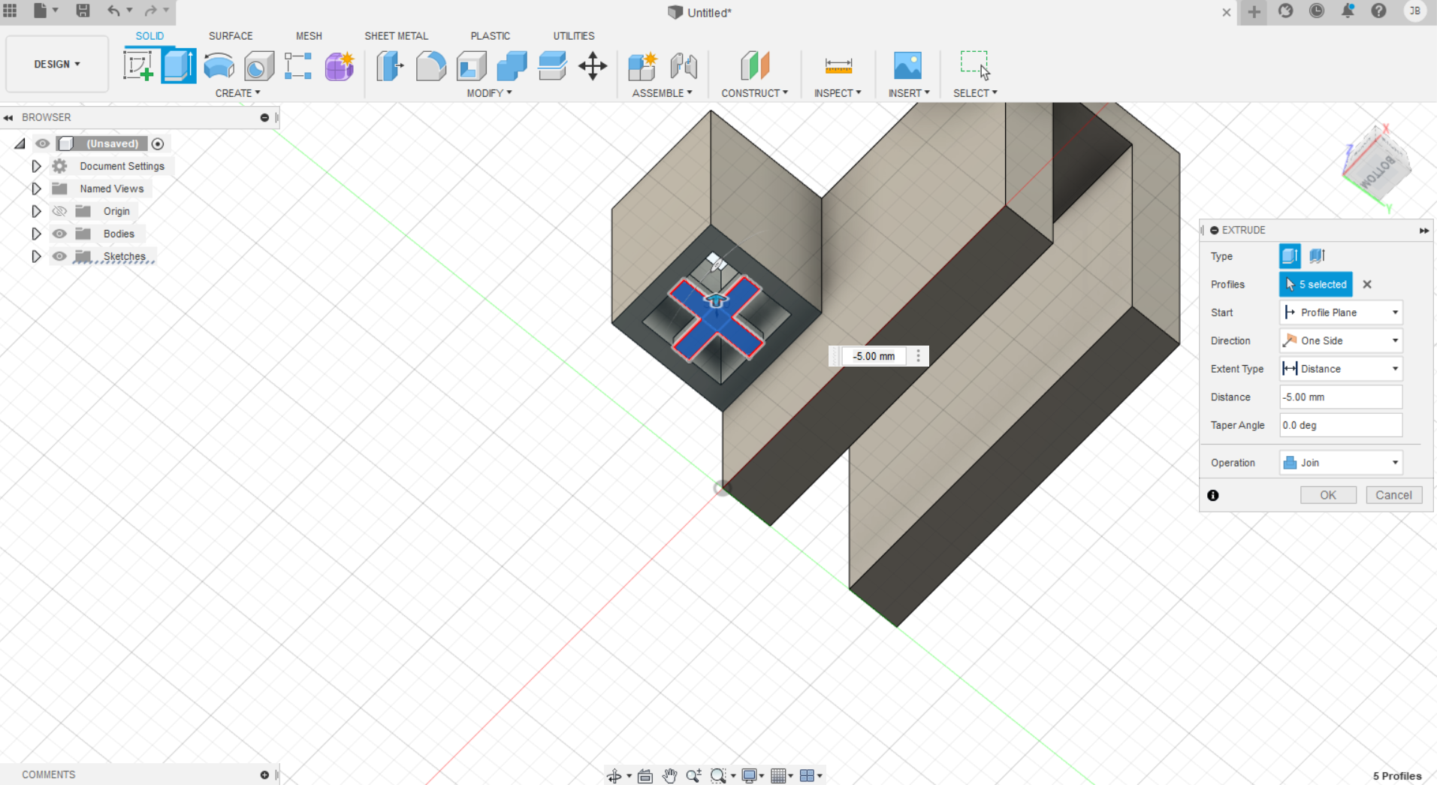Viewport: 1437px width, 785px height.
Task: Select the Hole tool
Action: click(x=258, y=66)
